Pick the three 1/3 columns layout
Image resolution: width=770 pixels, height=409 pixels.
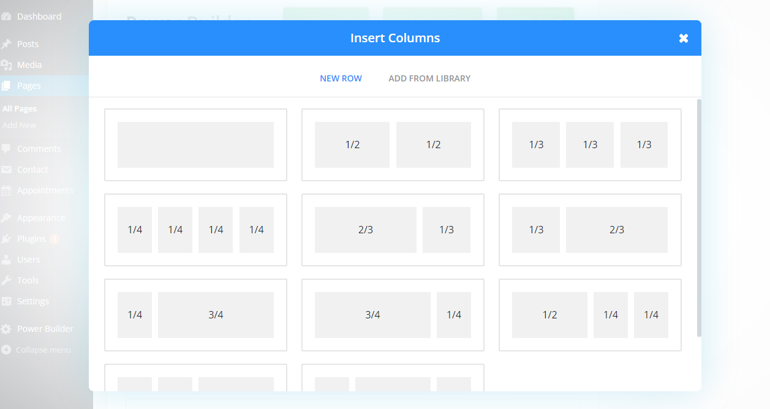point(590,144)
